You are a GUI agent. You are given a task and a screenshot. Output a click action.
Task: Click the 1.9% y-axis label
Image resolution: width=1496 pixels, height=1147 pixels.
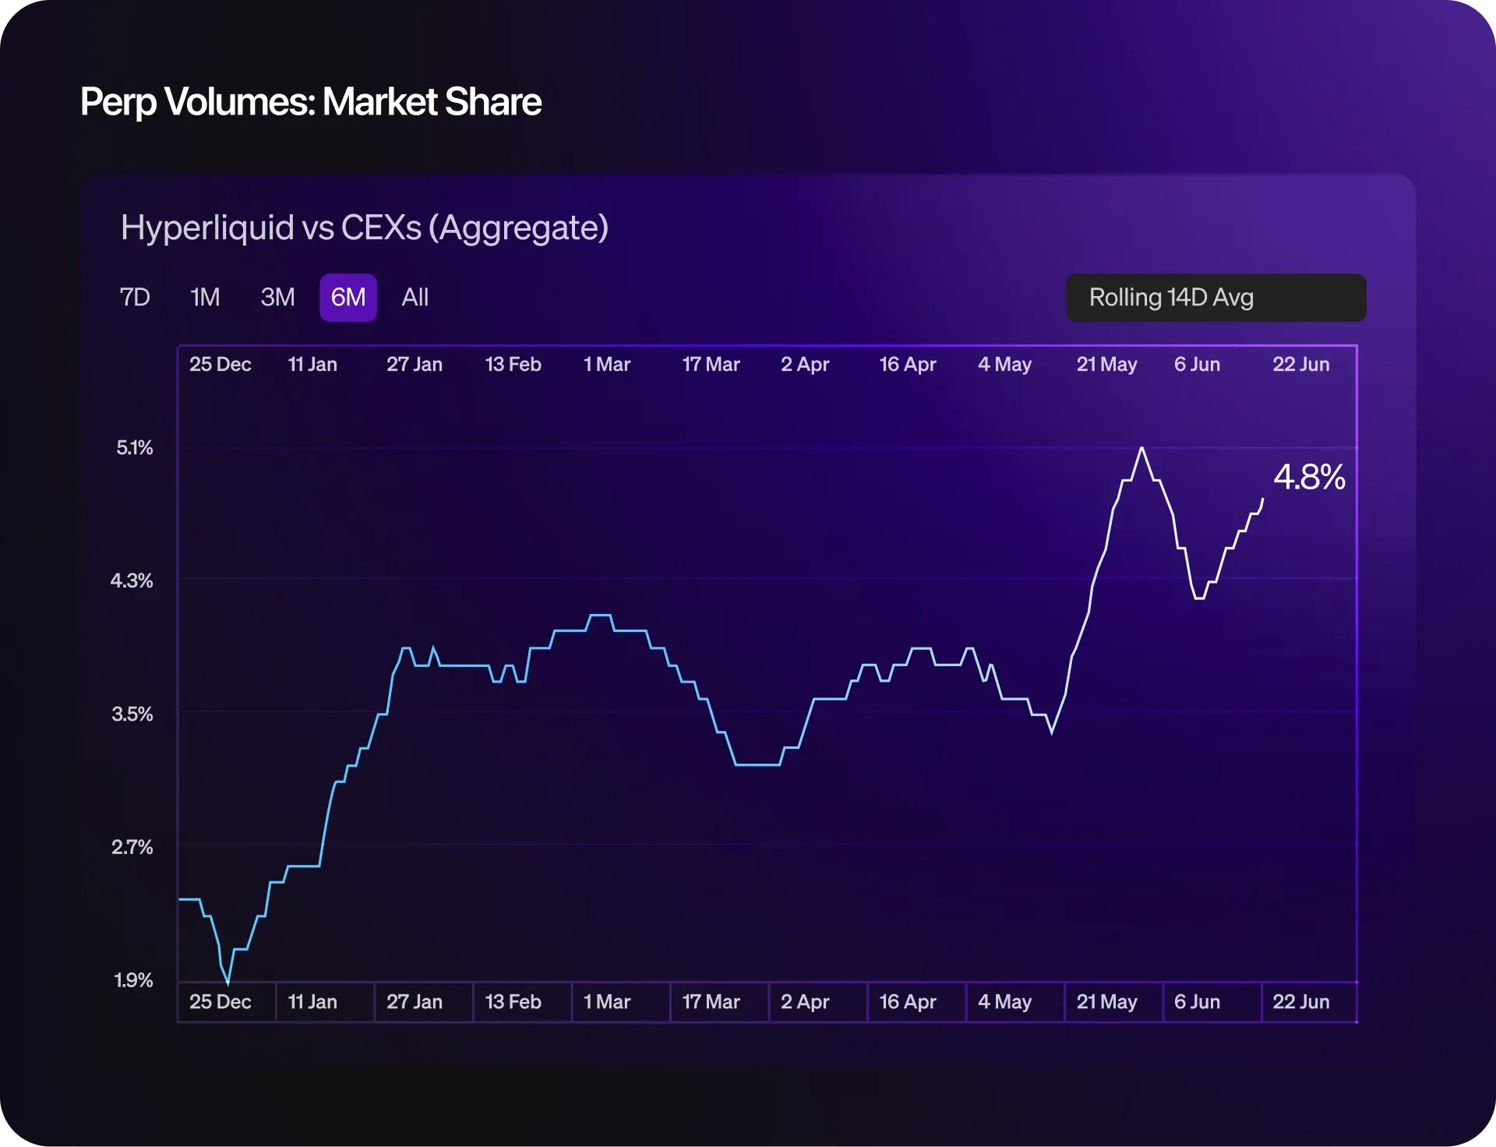134,980
